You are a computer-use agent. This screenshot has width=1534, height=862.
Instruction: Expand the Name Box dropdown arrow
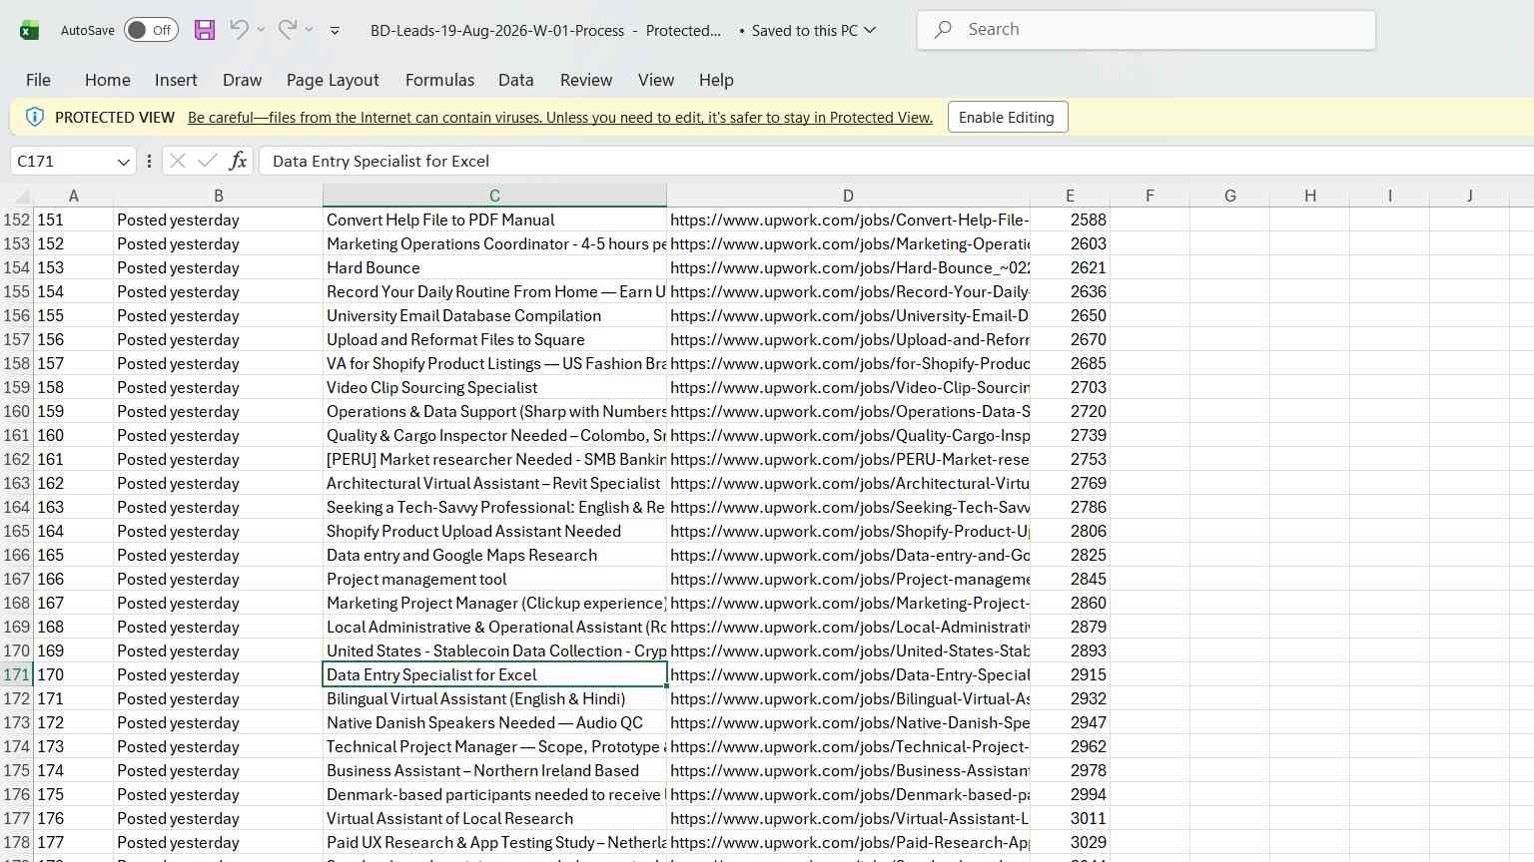click(123, 162)
